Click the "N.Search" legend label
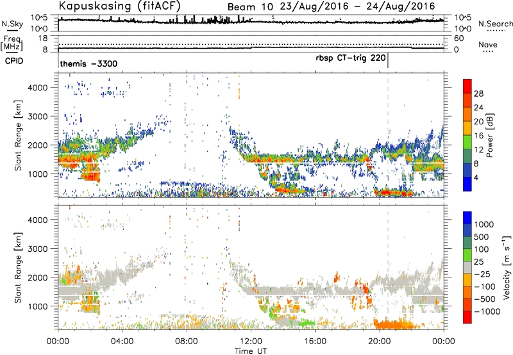The width and height of the screenshot is (513, 355). pyautogui.click(x=496, y=24)
